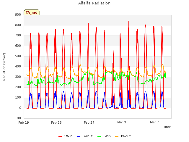189x142 pixels.
Task: Toggle the LWin legend entry
Action: click(104, 136)
